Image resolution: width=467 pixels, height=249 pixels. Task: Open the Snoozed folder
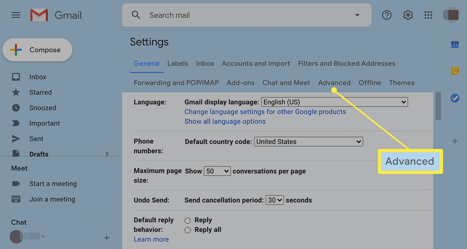pos(43,108)
